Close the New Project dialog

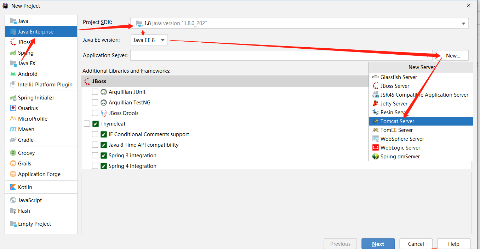click(x=469, y=5)
